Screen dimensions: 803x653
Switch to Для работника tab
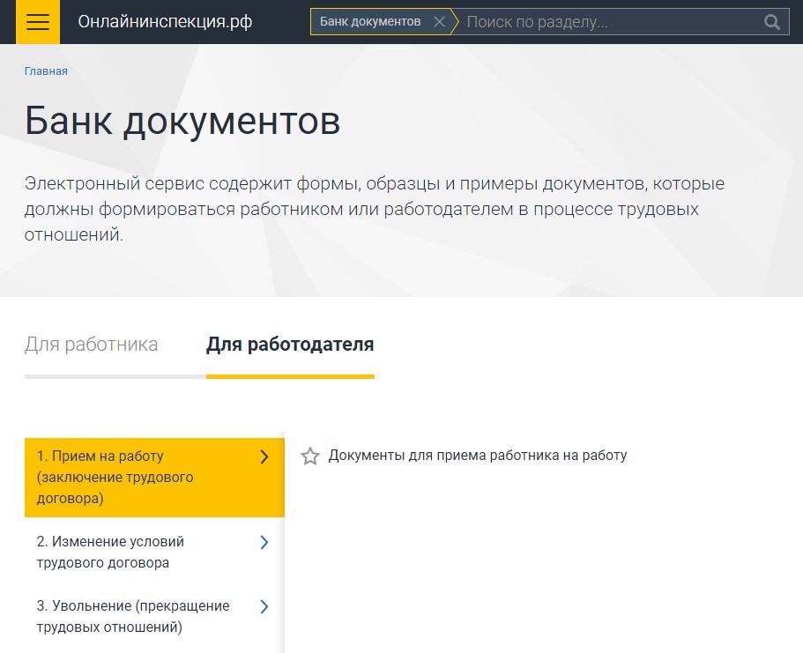point(92,345)
